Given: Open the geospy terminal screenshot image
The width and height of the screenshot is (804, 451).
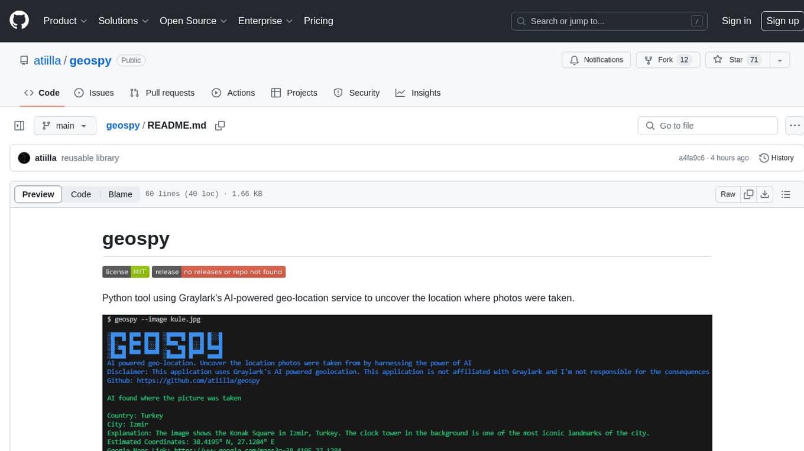Looking at the screenshot, I should (407, 383).
